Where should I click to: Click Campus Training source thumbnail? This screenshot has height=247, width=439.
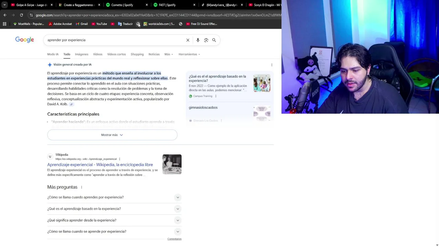[x=262, y=83]
